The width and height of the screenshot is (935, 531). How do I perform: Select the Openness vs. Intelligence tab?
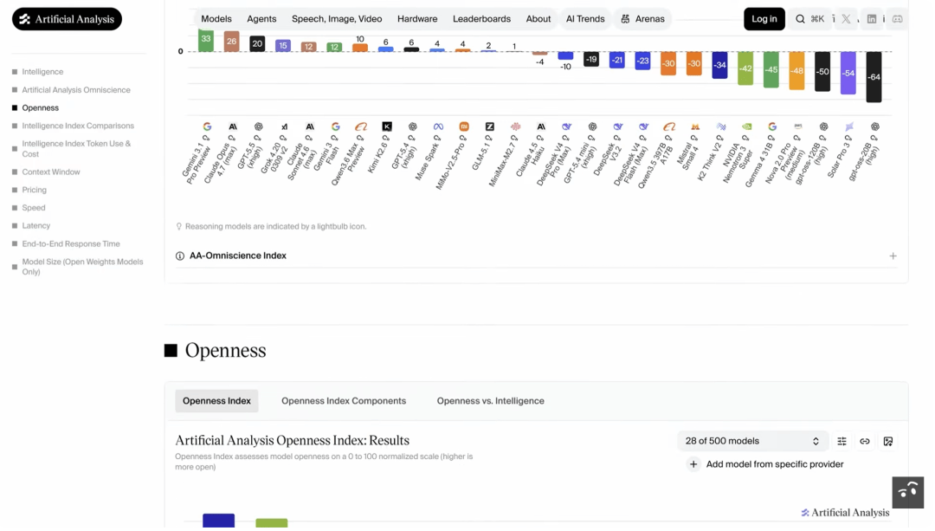490,401
